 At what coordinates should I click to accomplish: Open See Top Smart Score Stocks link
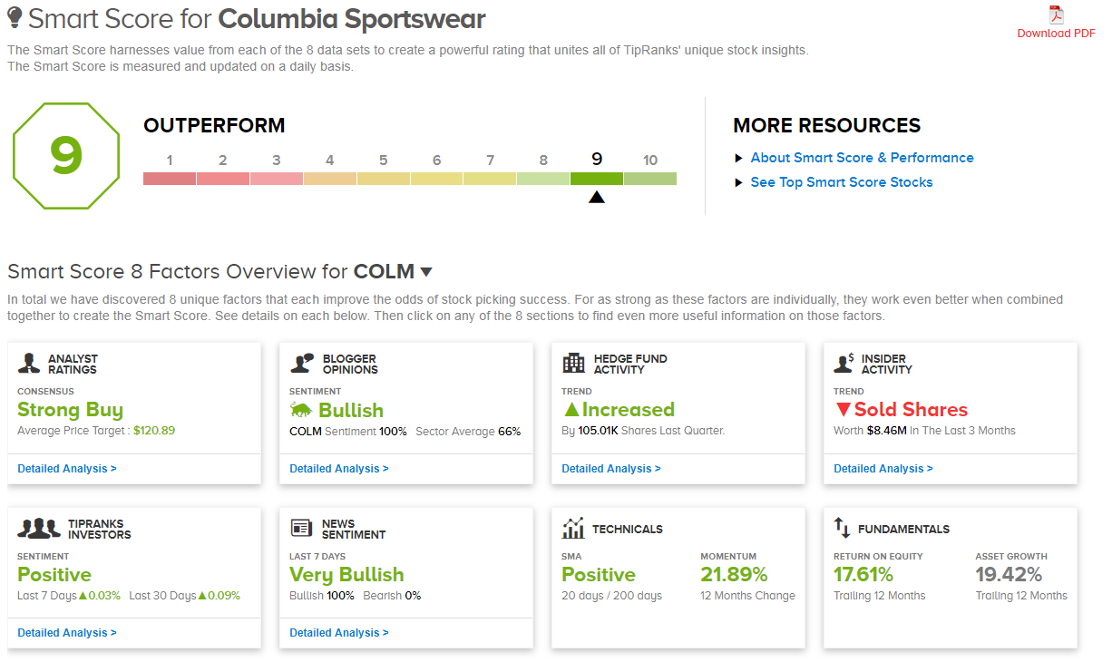[841, 182]
